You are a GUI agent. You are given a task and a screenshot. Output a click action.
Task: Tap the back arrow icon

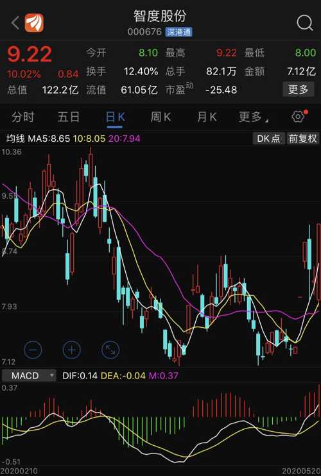pos(15,22)
